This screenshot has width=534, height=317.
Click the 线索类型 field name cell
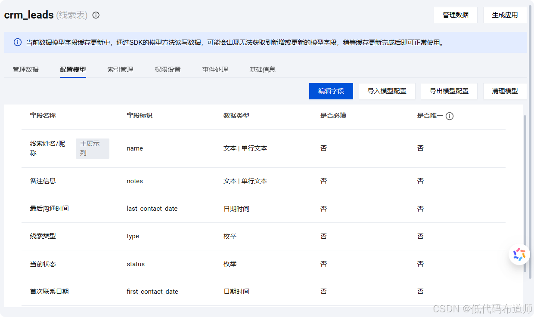(43, 236)
